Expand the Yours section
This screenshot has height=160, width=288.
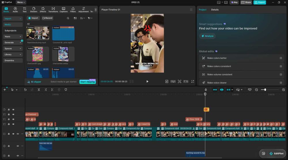(13, 37)
